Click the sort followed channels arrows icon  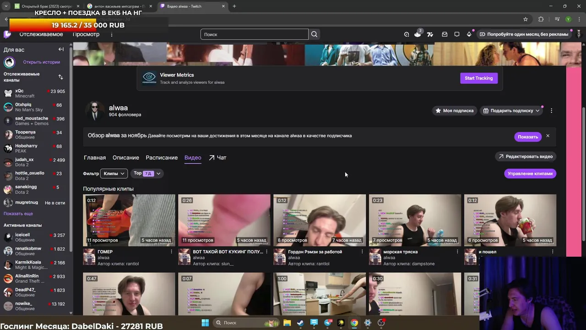tap(60, 77)
